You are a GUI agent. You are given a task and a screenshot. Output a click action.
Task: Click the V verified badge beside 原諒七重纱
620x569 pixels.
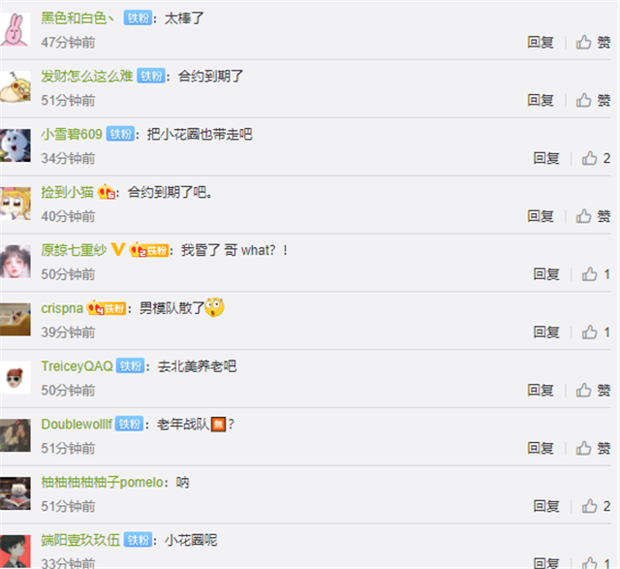(x=118, y=250)
